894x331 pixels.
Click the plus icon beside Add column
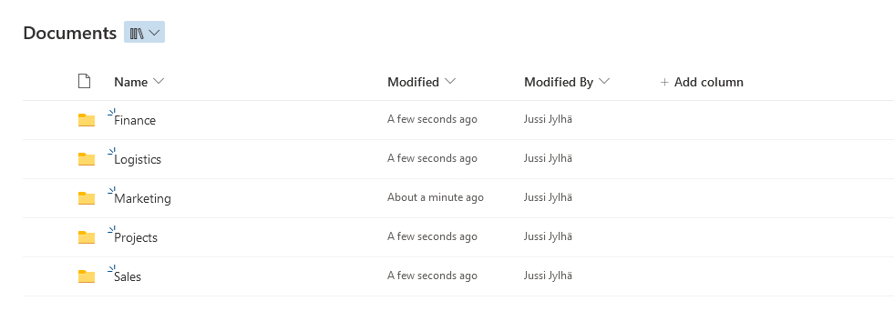click(x=664, y=83)
